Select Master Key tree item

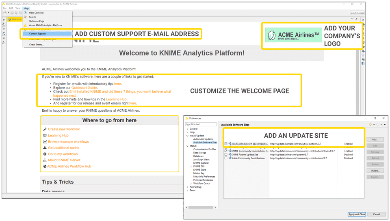point(199,173)
